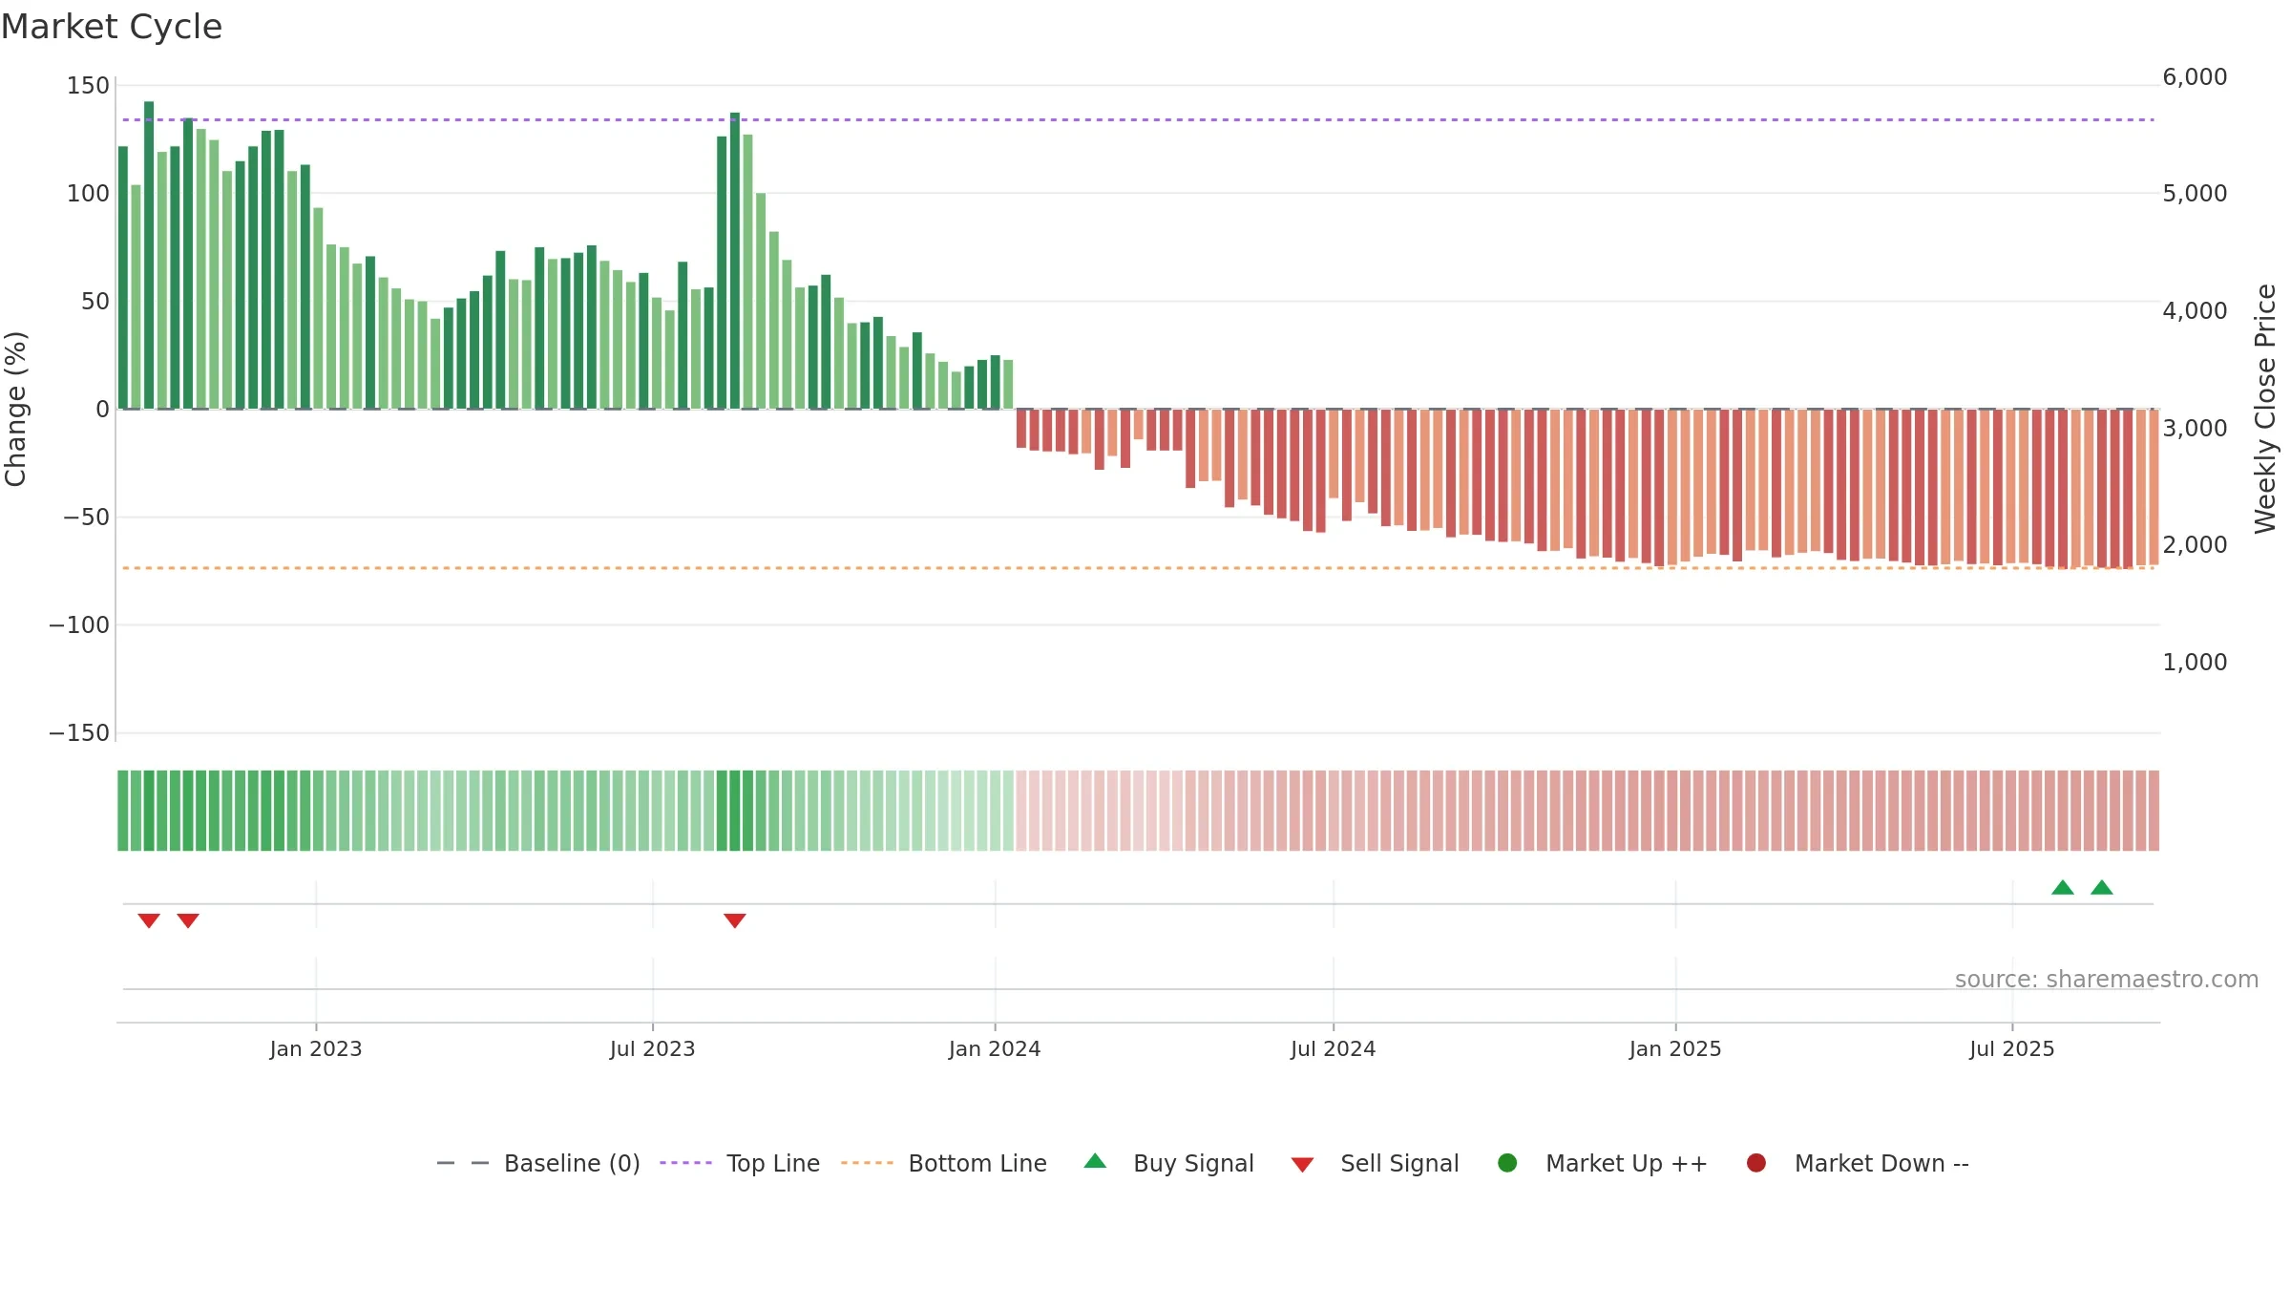The image size is (2291, 1289).
Task: Click the Change (%) axis title
Action: (16, 409)
